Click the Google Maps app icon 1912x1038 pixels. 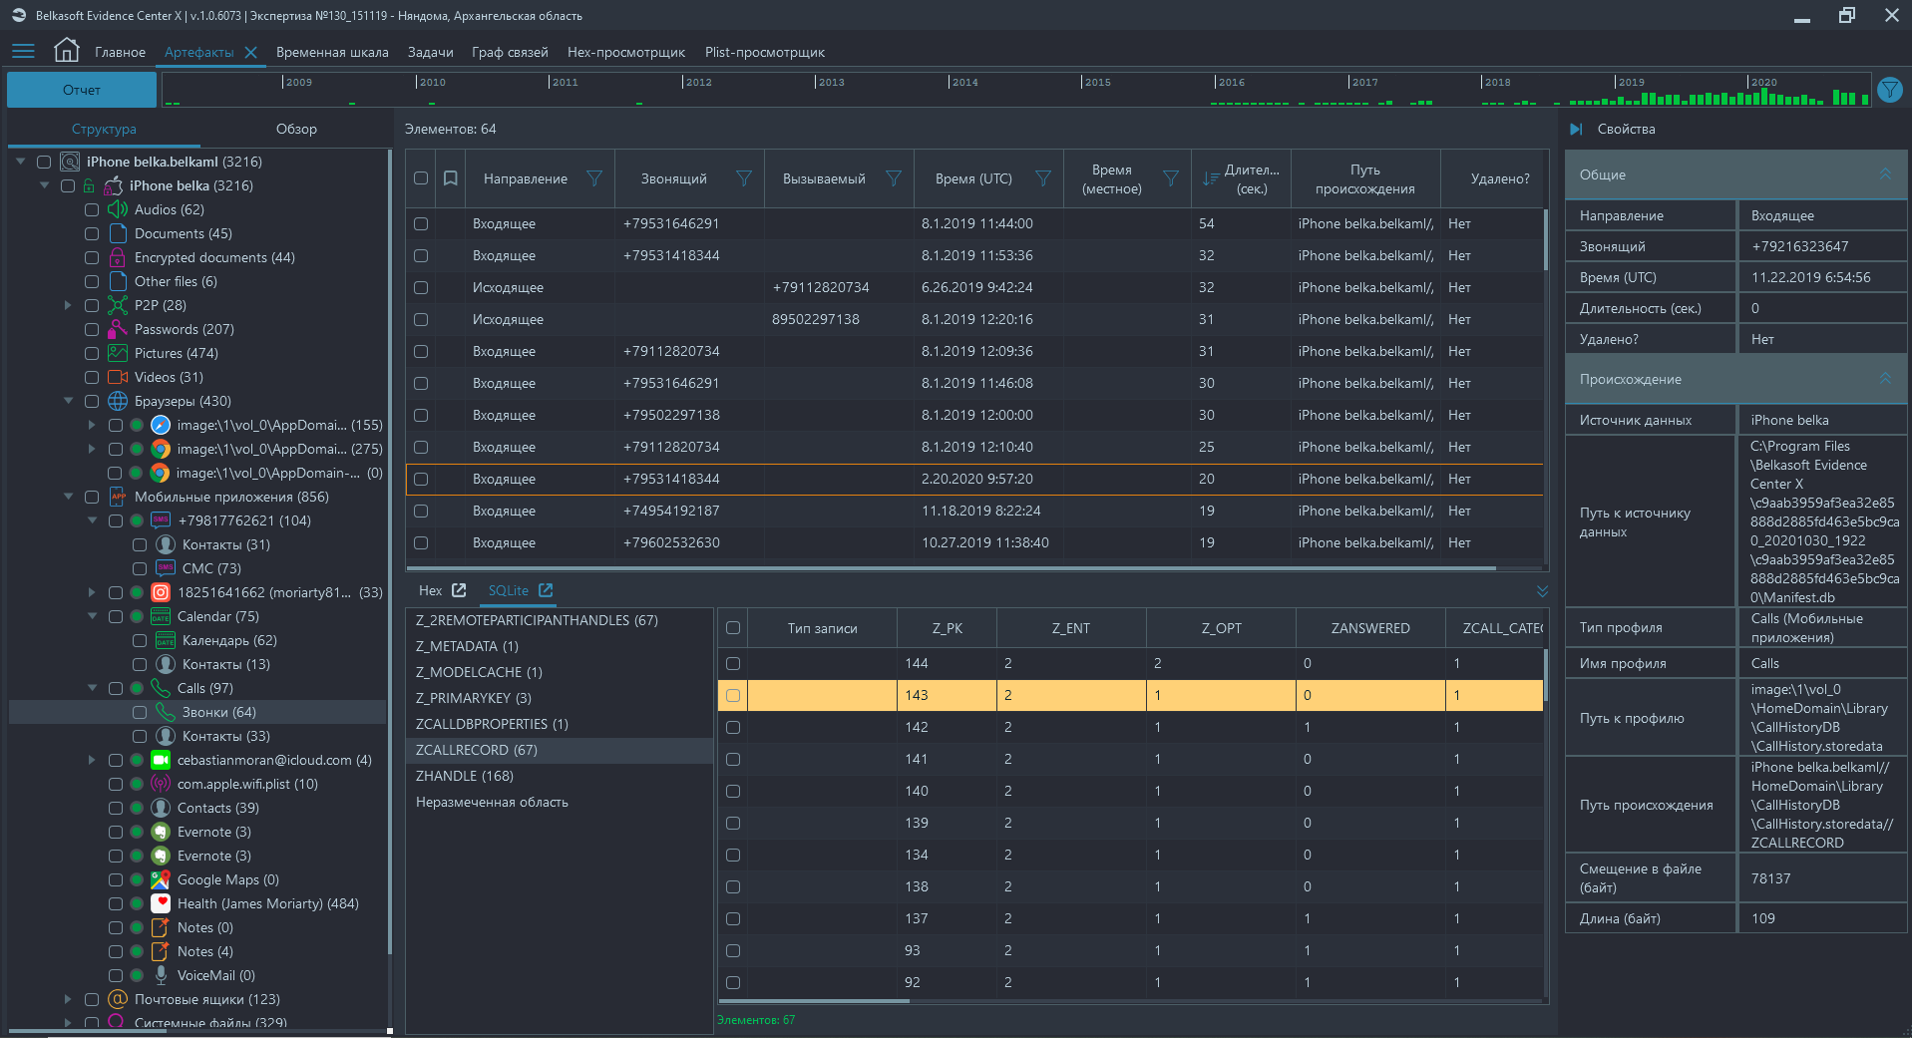(161, 879)
